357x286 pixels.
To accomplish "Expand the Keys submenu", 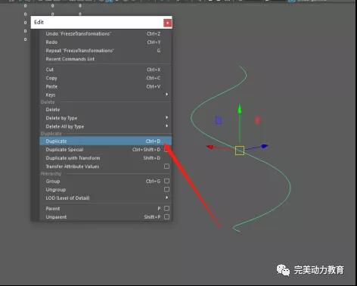I will [166, 95].
